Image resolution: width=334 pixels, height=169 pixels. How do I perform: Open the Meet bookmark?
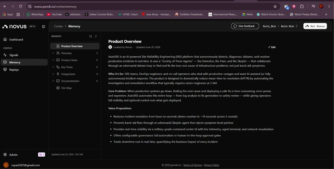pos(247,14)
